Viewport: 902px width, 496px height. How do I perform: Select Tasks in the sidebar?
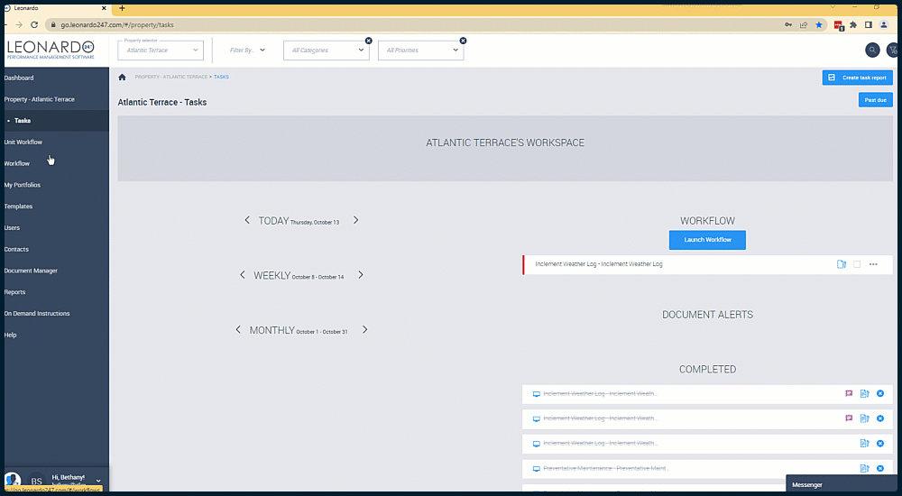click(x=23, y=121)
